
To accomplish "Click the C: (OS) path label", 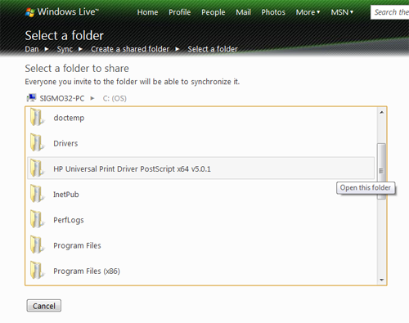I will [x=115, y=98].
